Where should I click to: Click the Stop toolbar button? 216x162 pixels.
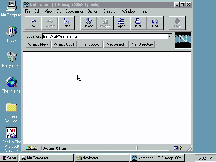tap(177, 23)
